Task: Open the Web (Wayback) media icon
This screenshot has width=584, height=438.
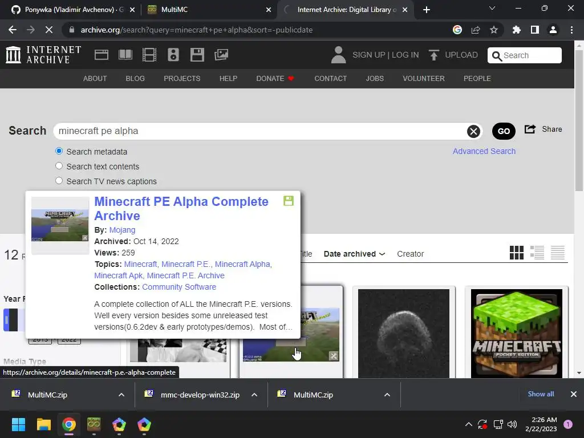Action: click(x=102, y=55)
